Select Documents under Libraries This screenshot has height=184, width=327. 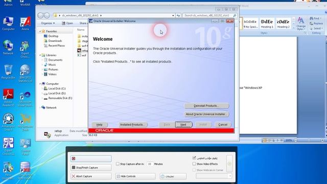(x=53, y=60)
